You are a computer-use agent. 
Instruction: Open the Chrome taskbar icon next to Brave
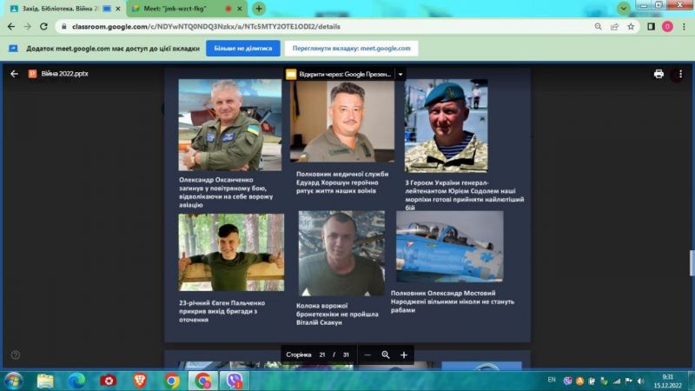[x=171, y=381]
